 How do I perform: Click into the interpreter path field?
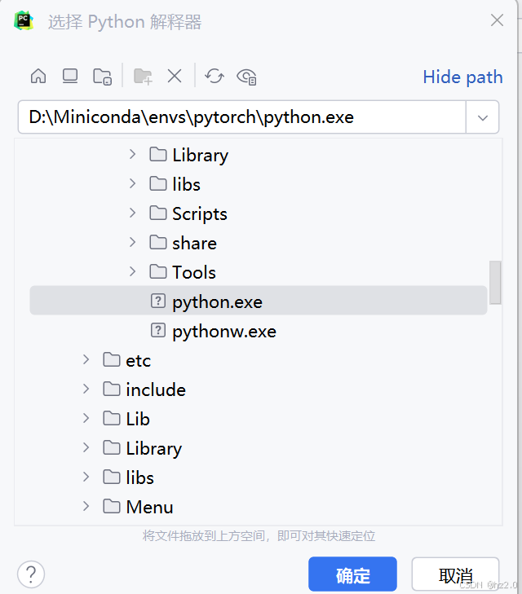tap(242, 117)
